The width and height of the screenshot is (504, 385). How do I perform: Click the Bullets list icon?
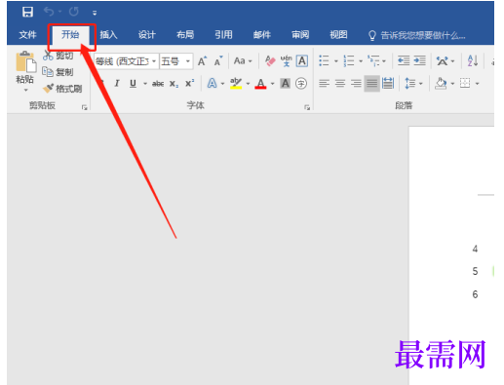324,60
